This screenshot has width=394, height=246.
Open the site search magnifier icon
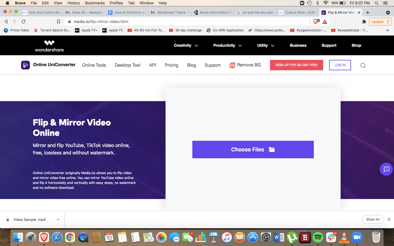coord(363,65)
